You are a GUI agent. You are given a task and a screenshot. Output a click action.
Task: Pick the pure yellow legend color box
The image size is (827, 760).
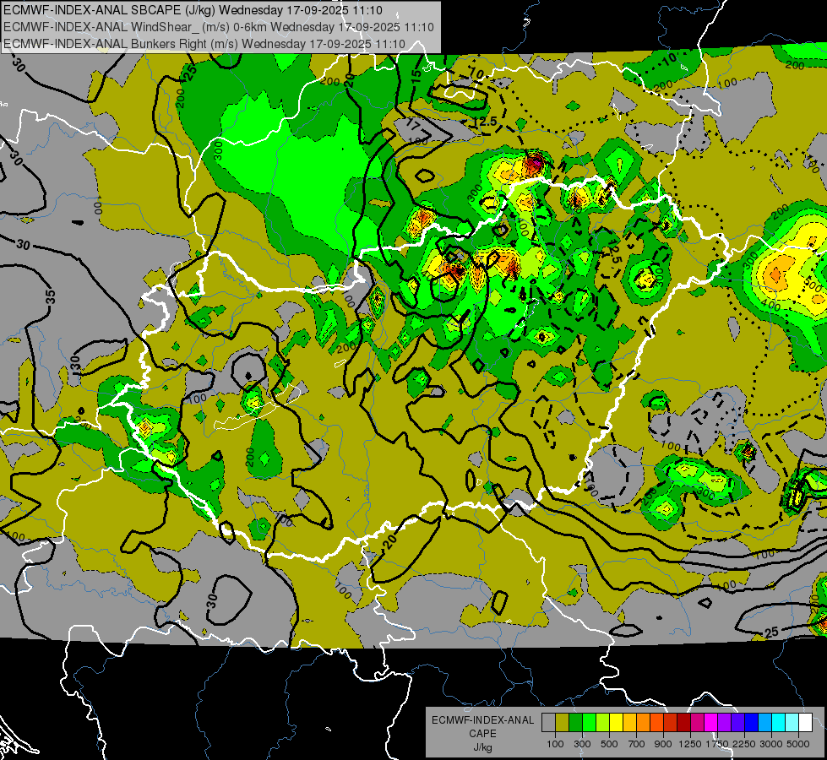(616, 722)
